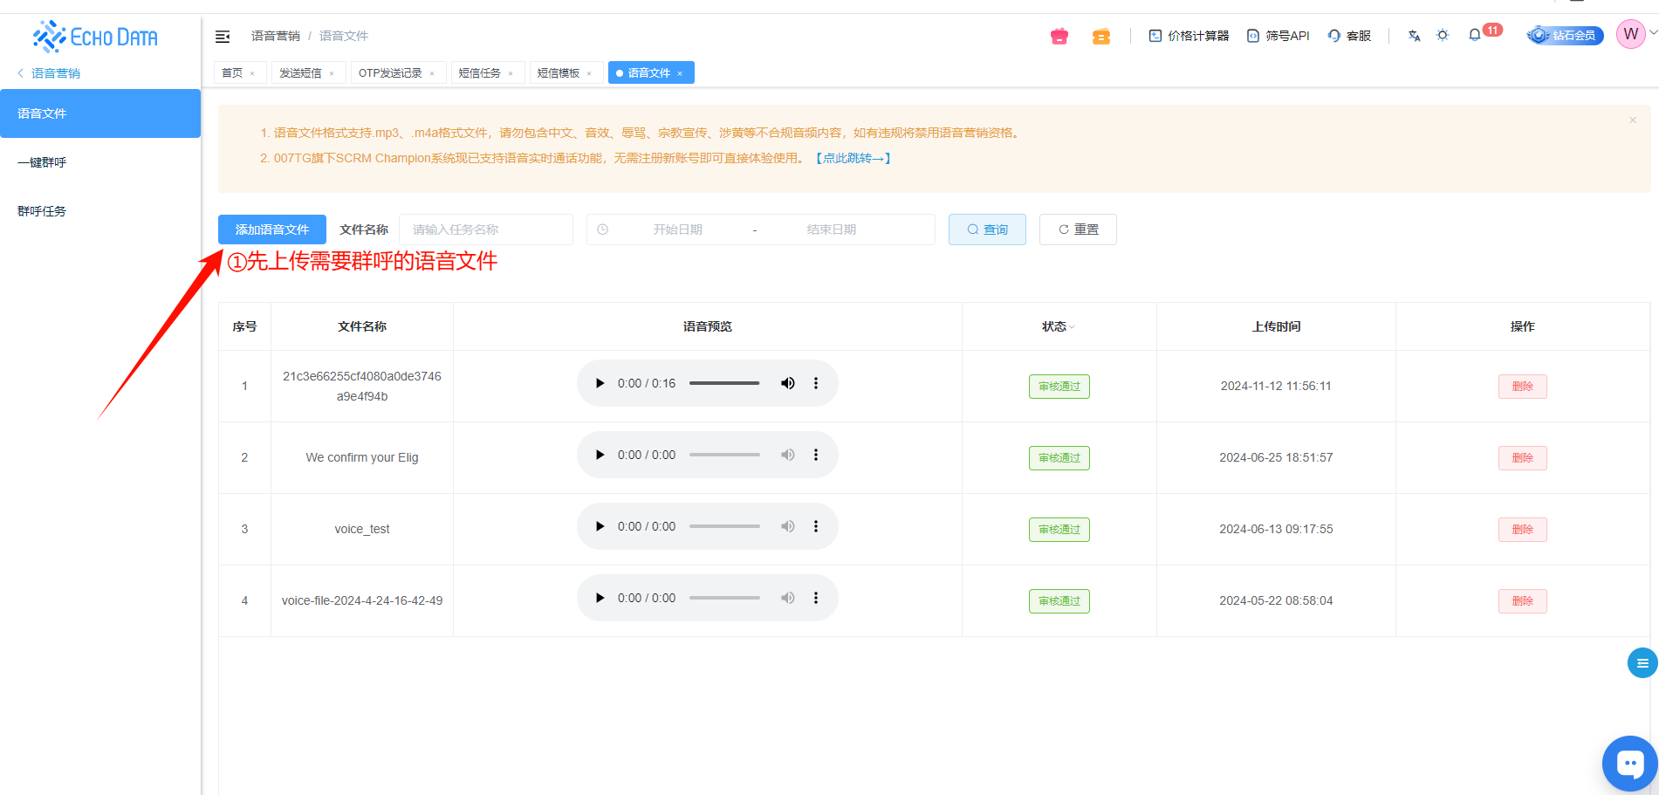
Task: Expand the user avatar W account menu
Action: tap(1630, 34)
